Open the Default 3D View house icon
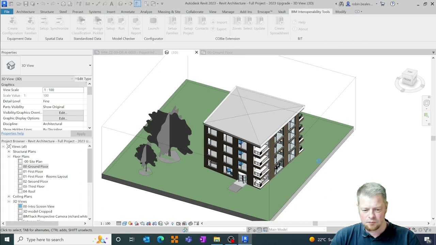This screenshot has height=245, width=436. pos(120,4)
